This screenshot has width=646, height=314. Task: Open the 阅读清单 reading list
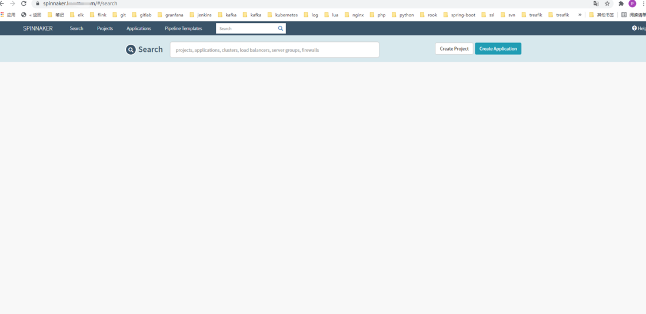[x=634, y=15]
